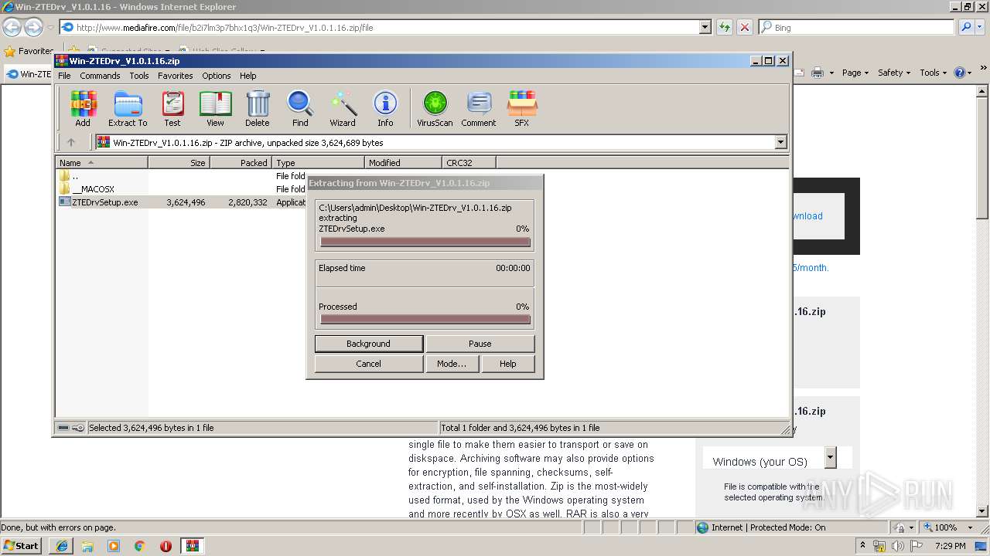The height and width of the screenshot is (556, 990).
Task: Click the Extract To toolbar icon
Action: [128, 108]
